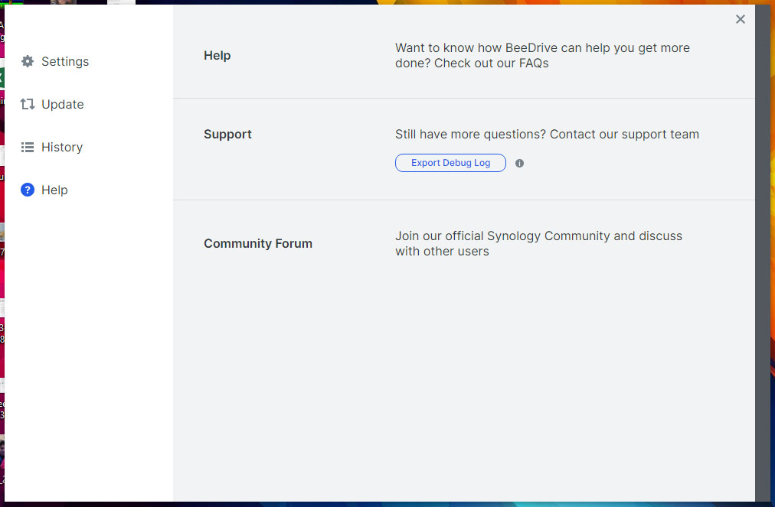
Task: Go to the History section
Action: [61, 147]
